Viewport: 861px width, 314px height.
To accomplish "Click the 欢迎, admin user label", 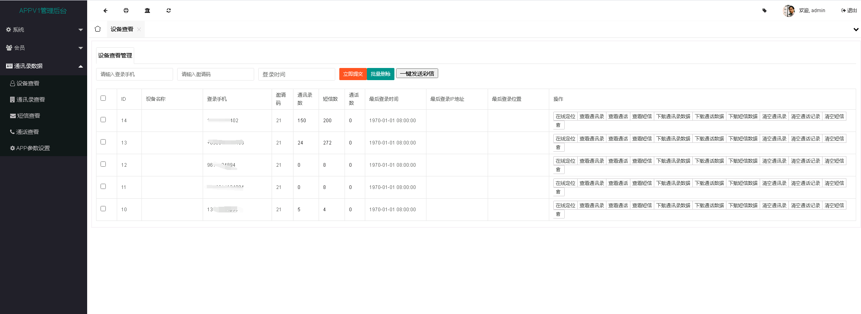I will (812, 11).
